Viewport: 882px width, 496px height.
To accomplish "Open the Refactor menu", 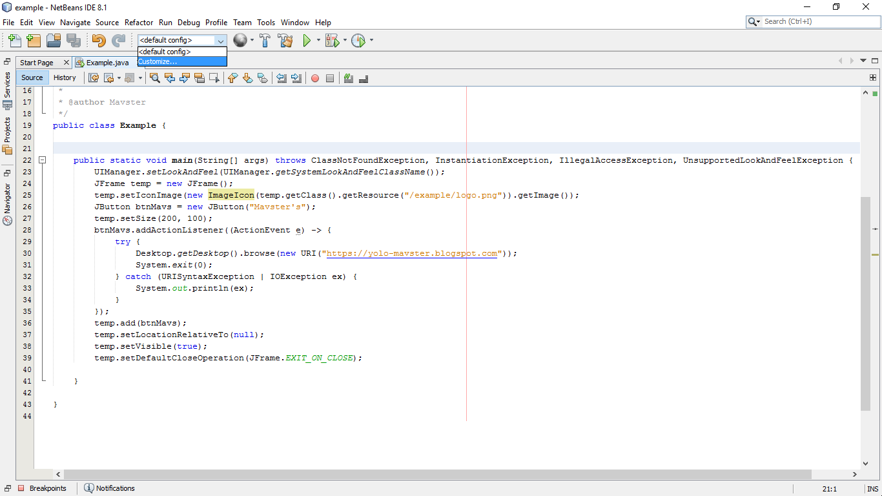I will 138,22.
